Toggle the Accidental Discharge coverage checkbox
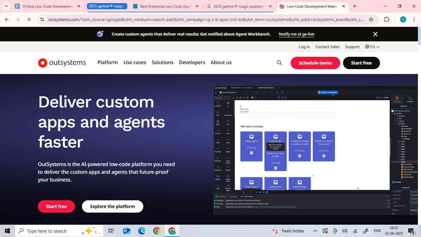Viewport: 421px width, 237px height. (x=299, y=156)
